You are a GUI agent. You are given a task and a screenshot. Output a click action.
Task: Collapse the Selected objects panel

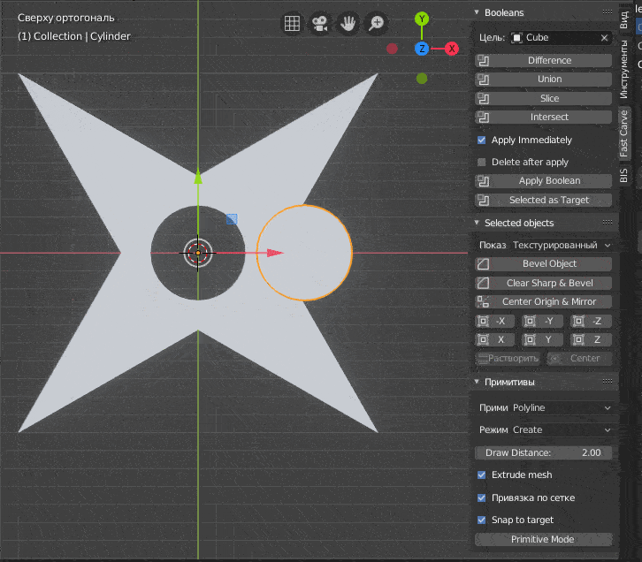(477, 223)
